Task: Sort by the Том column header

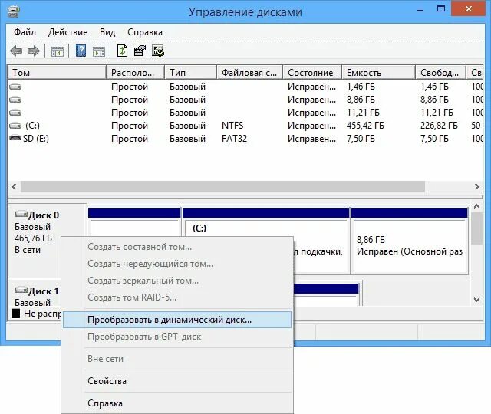Action: pyautogui.click(x=57, y=73)
